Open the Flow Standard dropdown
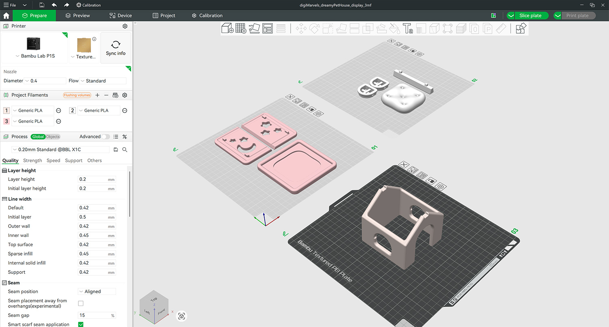This screenshot has height=327, width=609. point(104,81)
